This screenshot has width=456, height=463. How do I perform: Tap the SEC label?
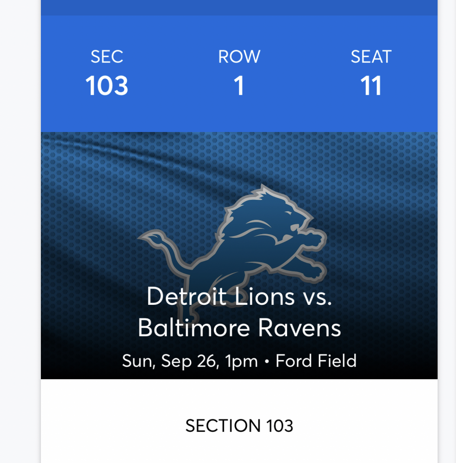point(107,57)
